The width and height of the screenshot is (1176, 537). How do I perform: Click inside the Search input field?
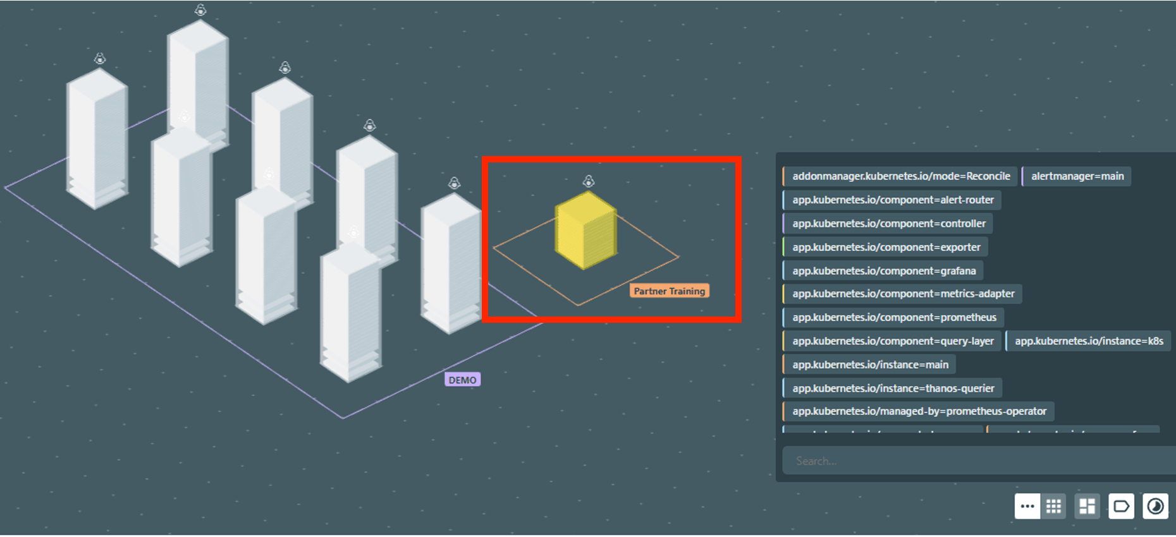click(974, 461)
